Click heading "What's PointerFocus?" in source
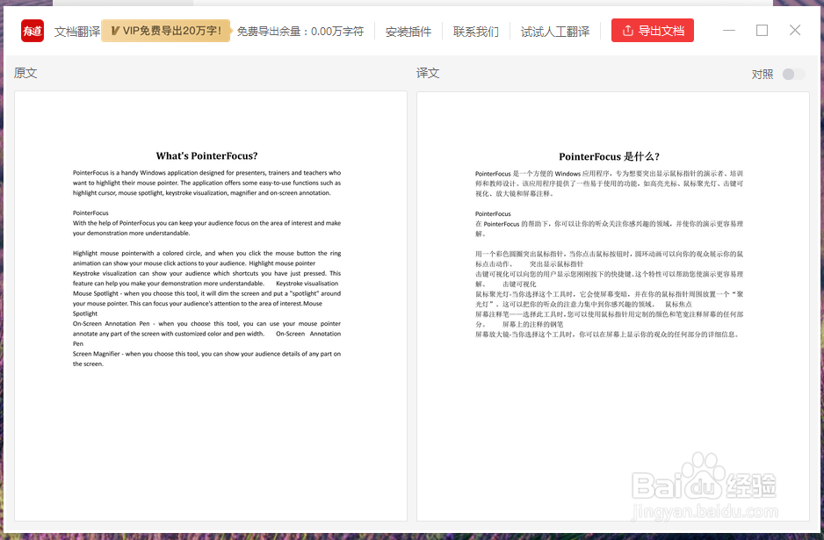Image resolution: width=824 pixels, height=540 pixels. click(x=206, y=156)
